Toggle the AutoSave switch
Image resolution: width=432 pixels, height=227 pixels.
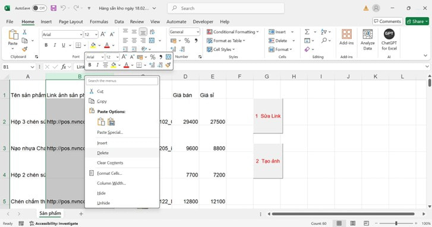coord(39,8)
